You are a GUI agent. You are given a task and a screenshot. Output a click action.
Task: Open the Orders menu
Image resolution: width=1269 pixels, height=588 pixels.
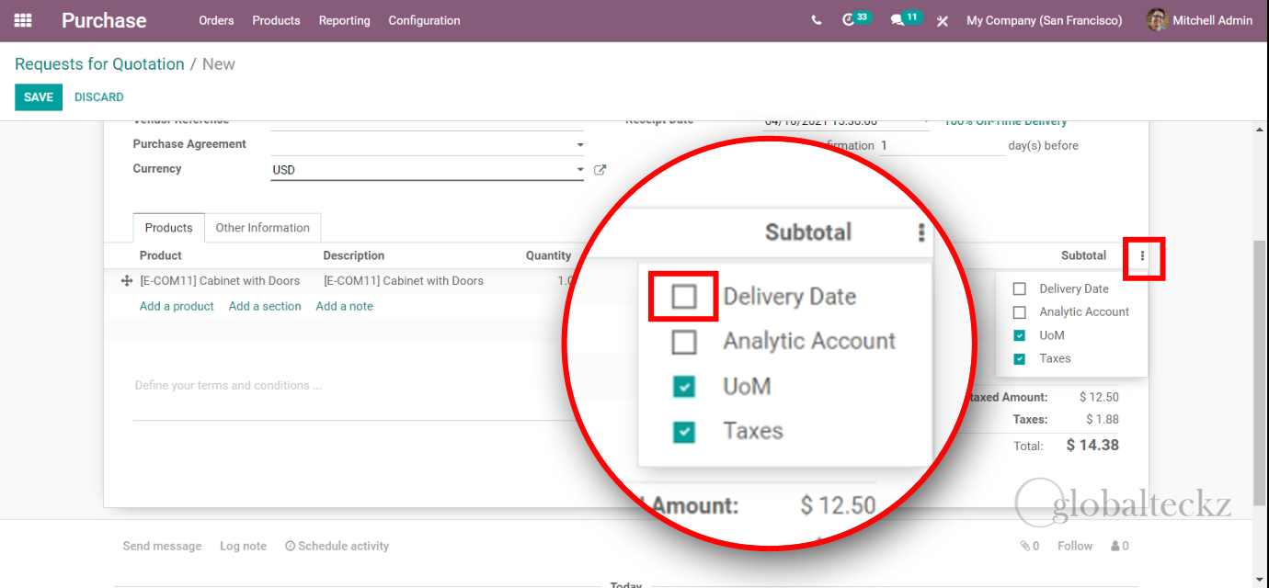[216, 20]
